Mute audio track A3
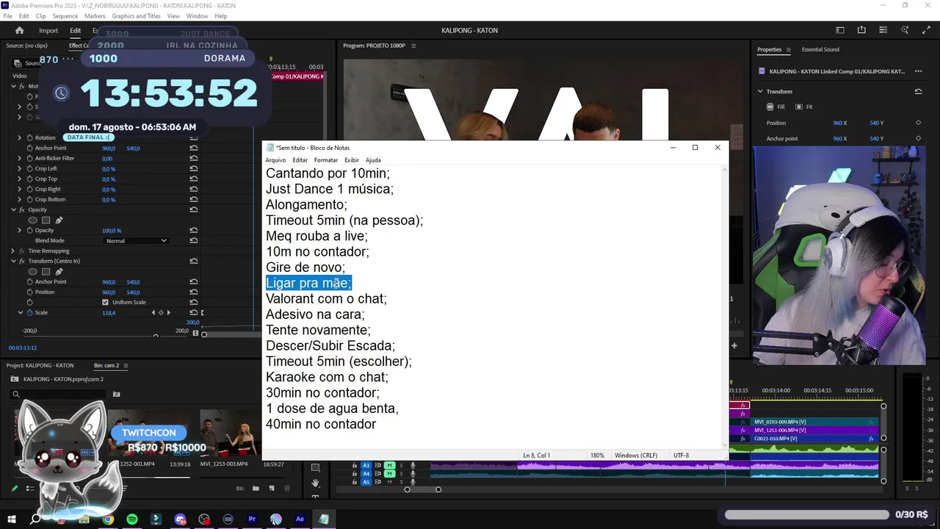Image resolution: width=940 pixels, height=529 pixels. coord(390,466)
